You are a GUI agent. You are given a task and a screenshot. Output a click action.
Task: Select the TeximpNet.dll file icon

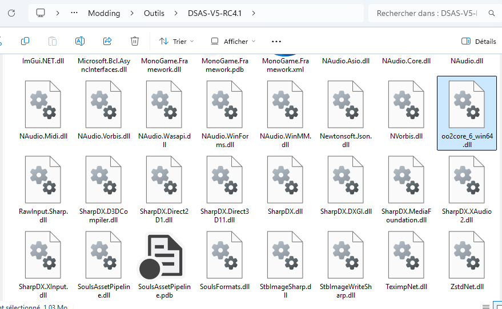tap(406, 255)
